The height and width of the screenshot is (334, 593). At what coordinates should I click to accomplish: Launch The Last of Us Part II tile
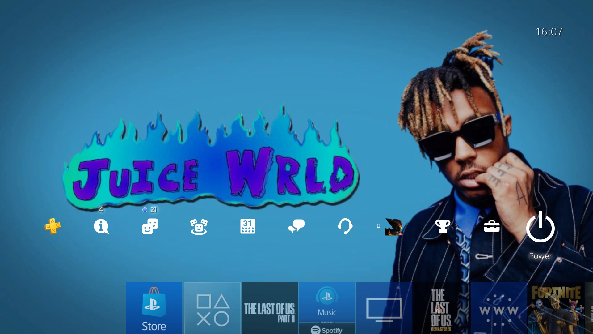pos(270,308)
